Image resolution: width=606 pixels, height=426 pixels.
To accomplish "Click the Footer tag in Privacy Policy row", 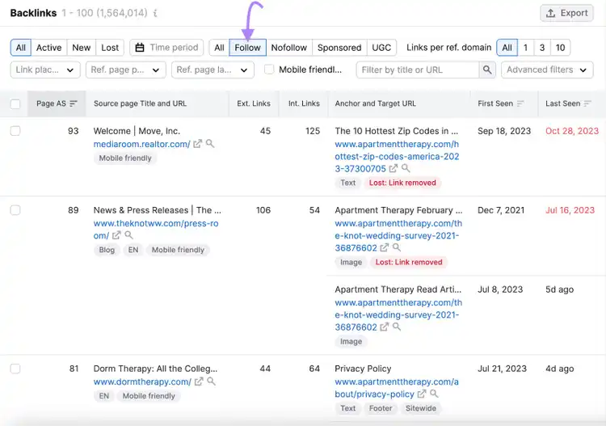I will (381, 408).
